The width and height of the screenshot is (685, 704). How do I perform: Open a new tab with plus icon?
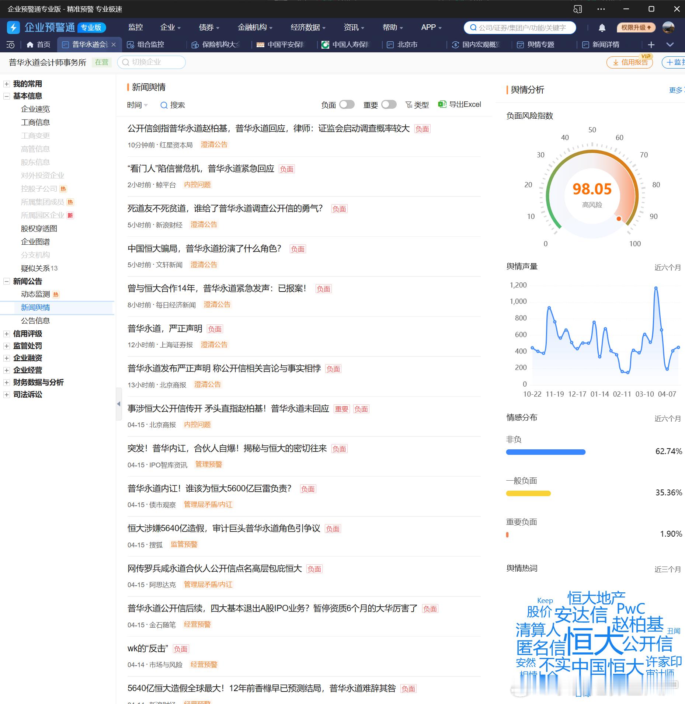pos(651,45)
